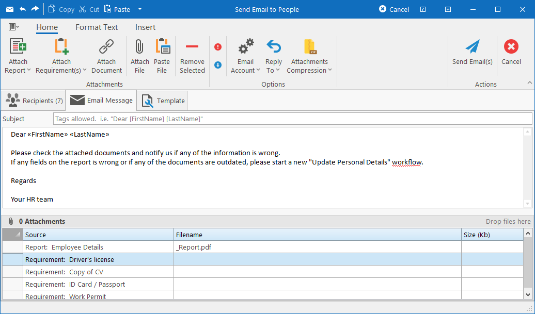535x314 pixels.
Task: Click the envelope icon in title bar
Action: (10, 9)
